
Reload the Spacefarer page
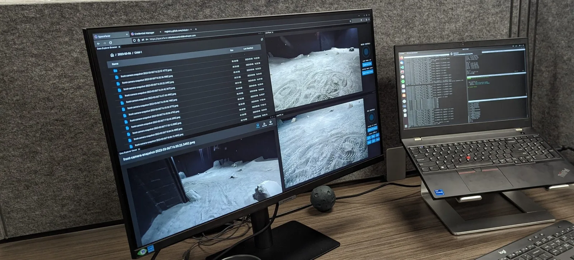pyautogui.click(x=110, y=42)
